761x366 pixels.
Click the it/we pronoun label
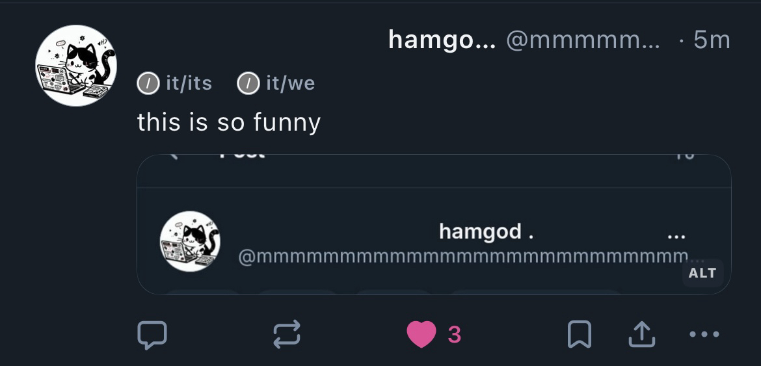coord(290,83)
